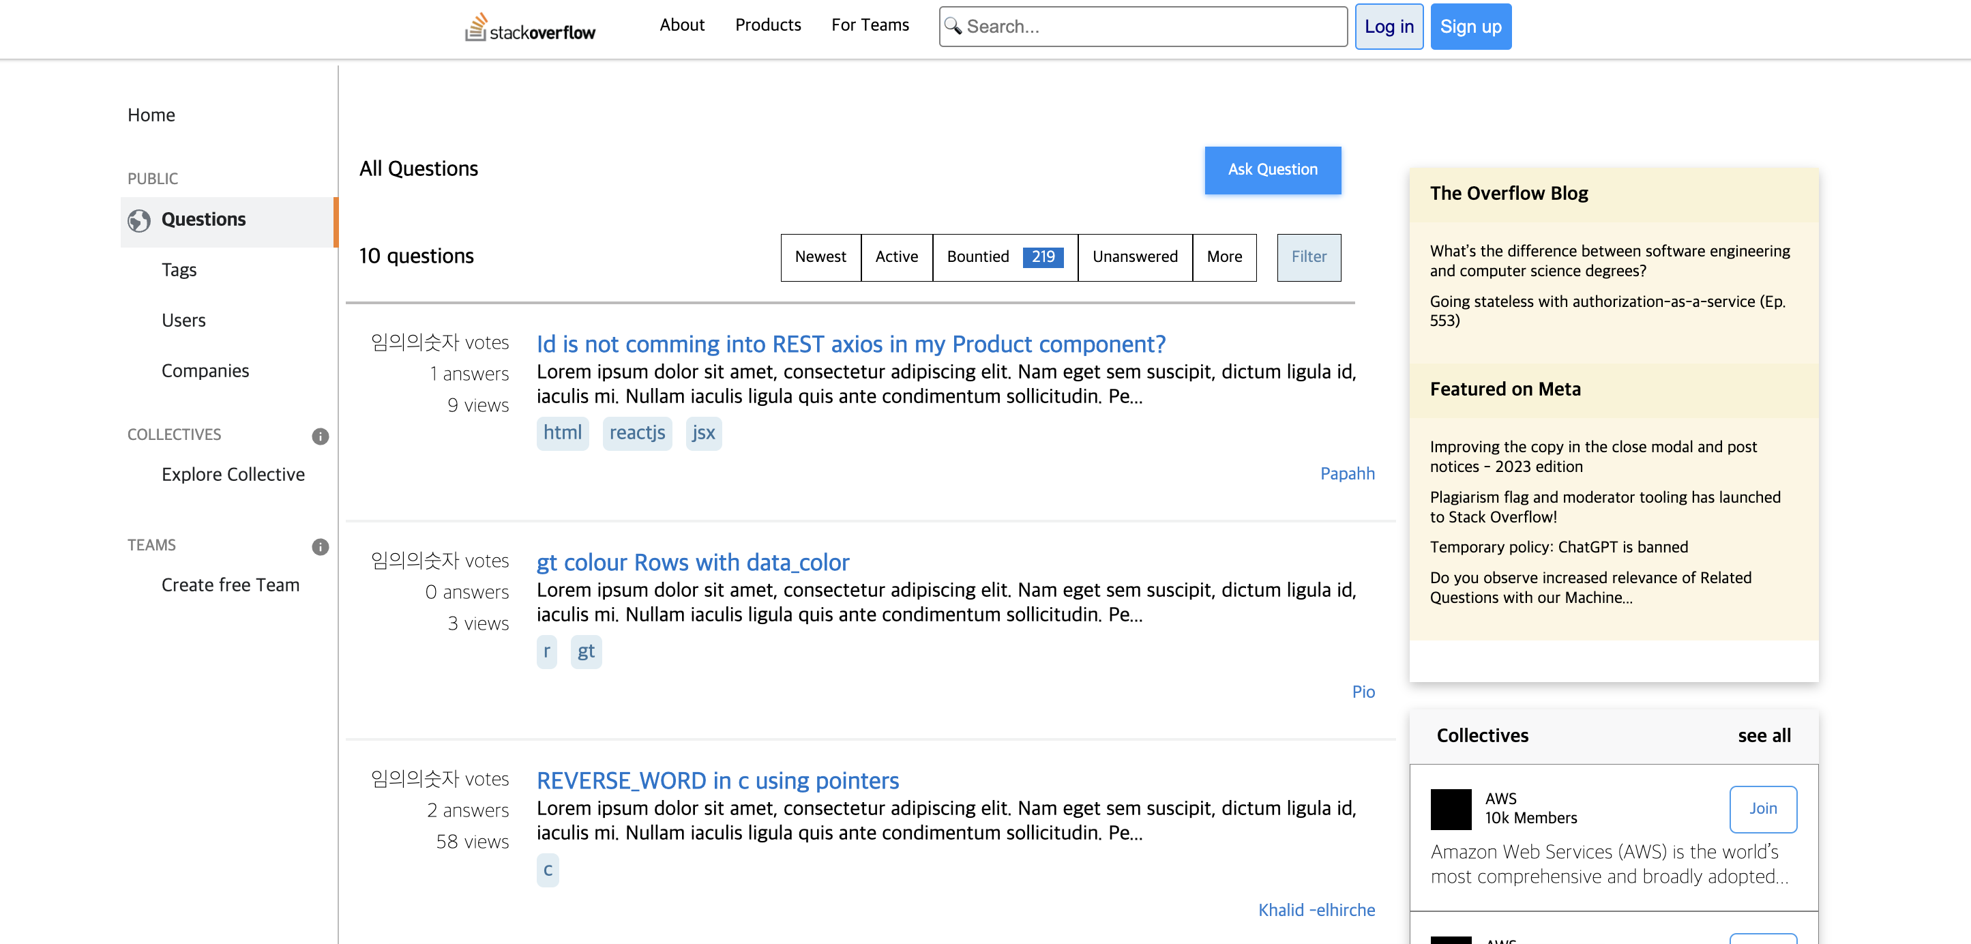This screenshot has height=944, width=1971.
Task: Click see all in Collectives
Action: point(1764,736)
